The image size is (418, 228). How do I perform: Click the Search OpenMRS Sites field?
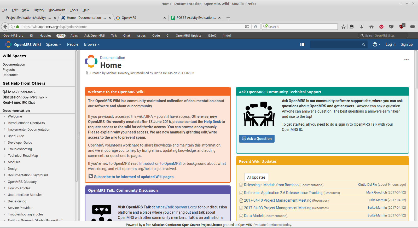tap(383, 36)
